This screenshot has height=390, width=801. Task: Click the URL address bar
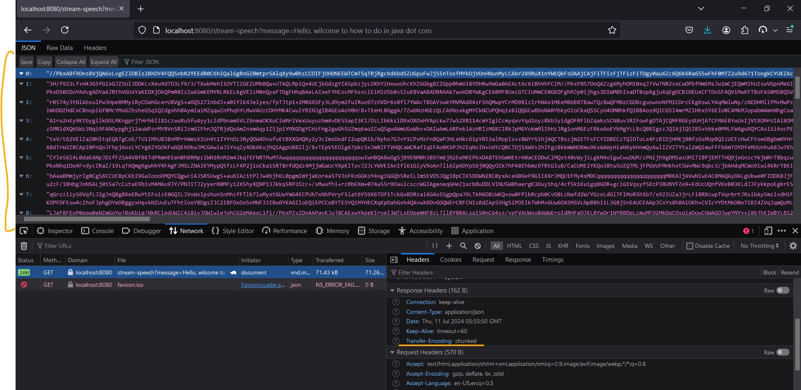[x=328, y=30]
